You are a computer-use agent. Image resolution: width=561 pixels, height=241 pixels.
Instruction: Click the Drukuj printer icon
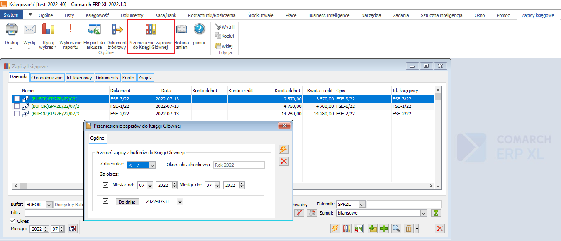(x=11, y=29)
